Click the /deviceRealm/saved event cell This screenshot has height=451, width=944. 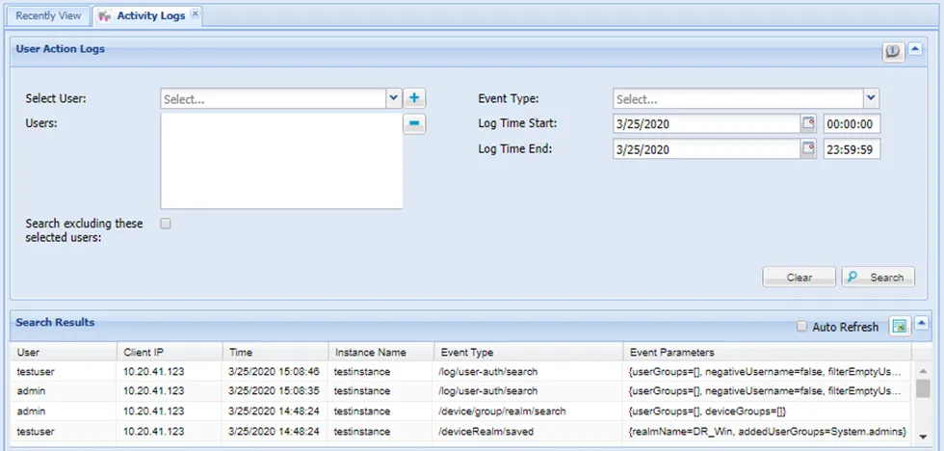[528, 432]
